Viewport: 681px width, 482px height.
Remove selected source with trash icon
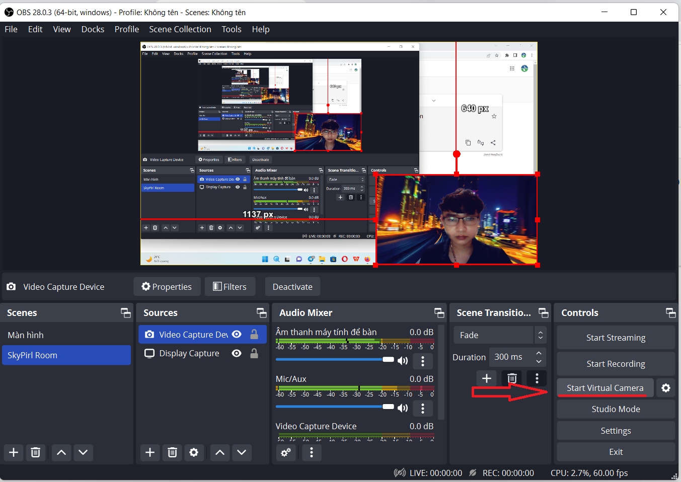click(x=172, y=452)
